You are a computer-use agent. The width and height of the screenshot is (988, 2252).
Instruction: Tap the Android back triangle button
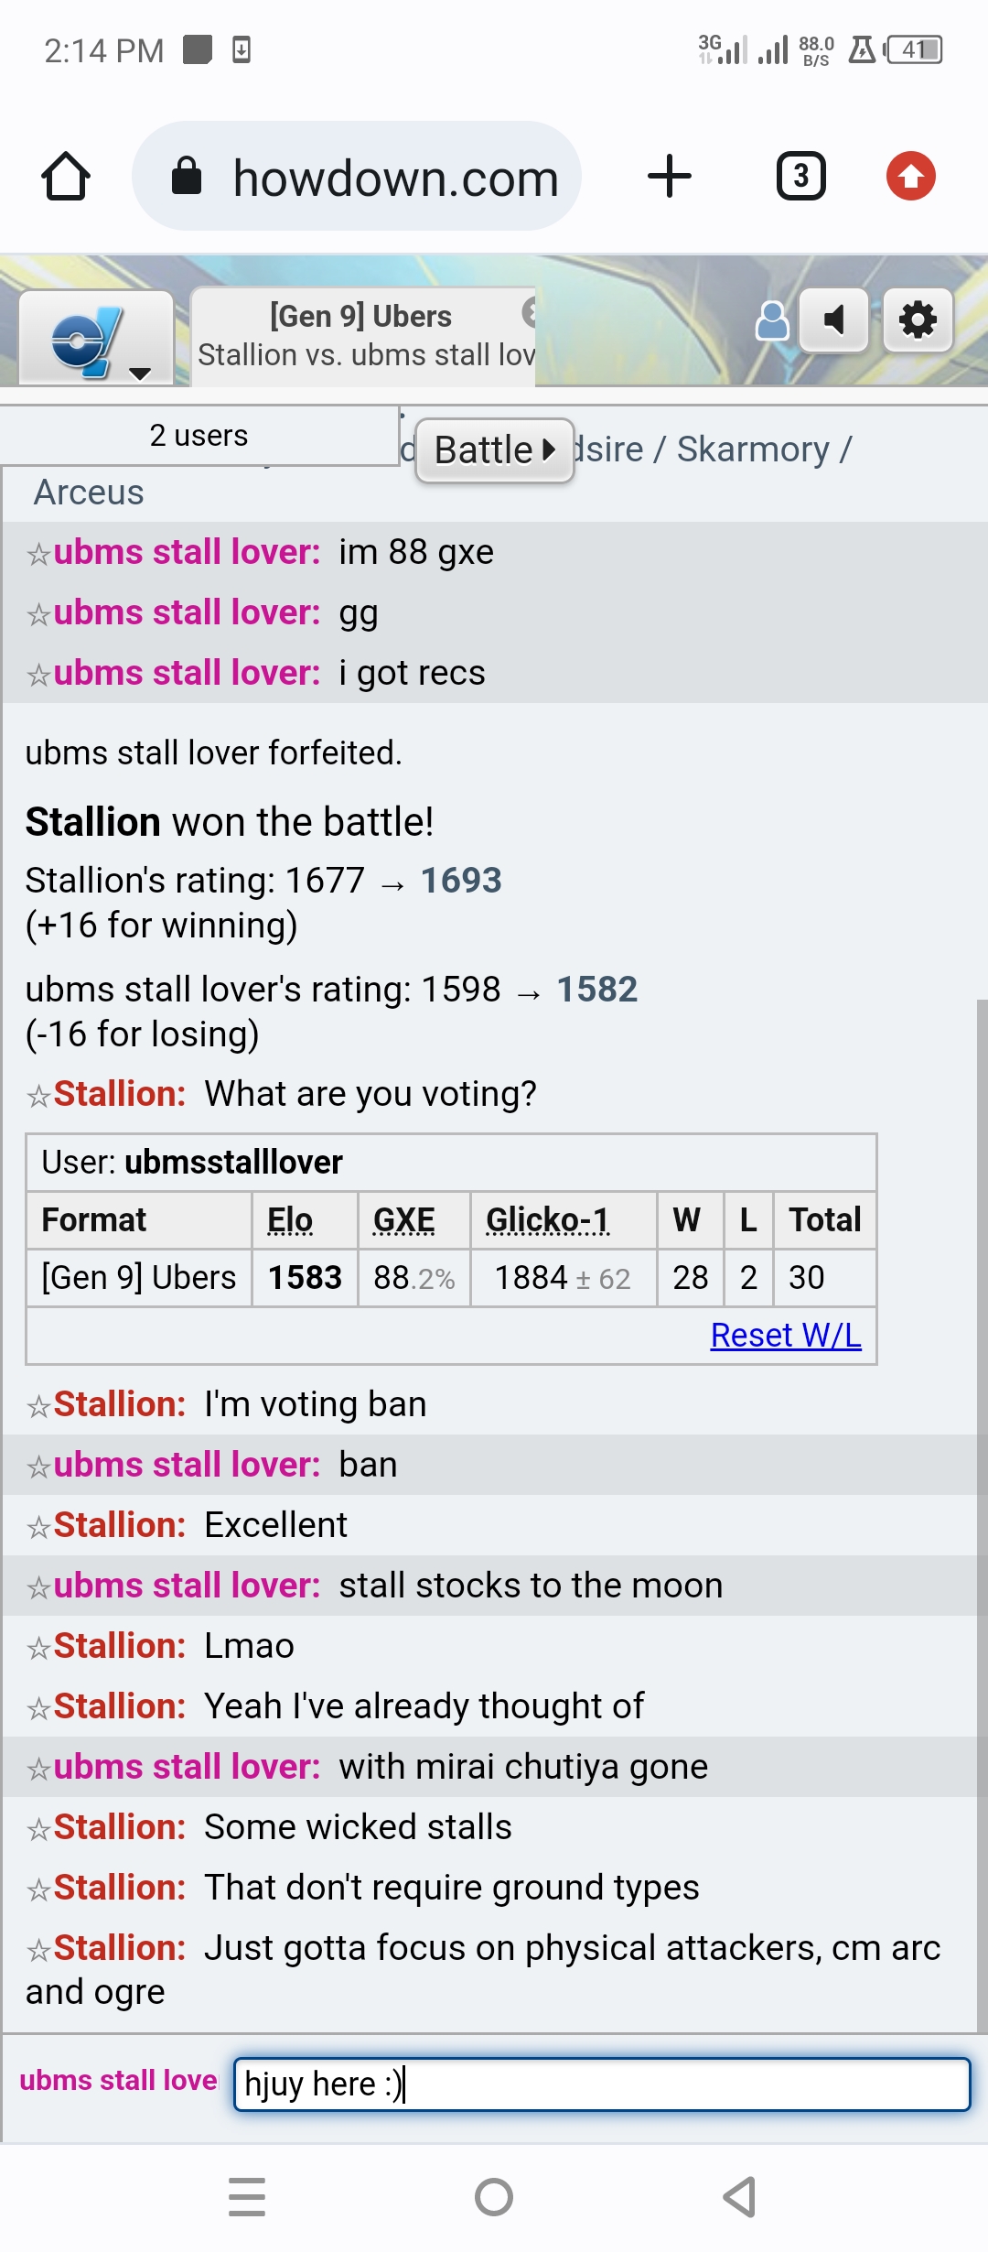coord(739,2197)
